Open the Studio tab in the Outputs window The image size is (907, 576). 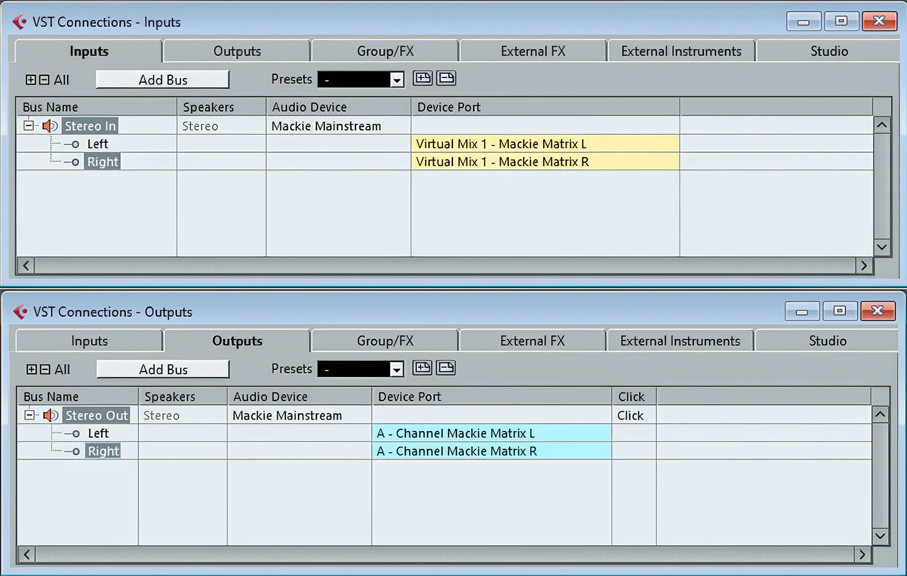[x=828, y=341]
